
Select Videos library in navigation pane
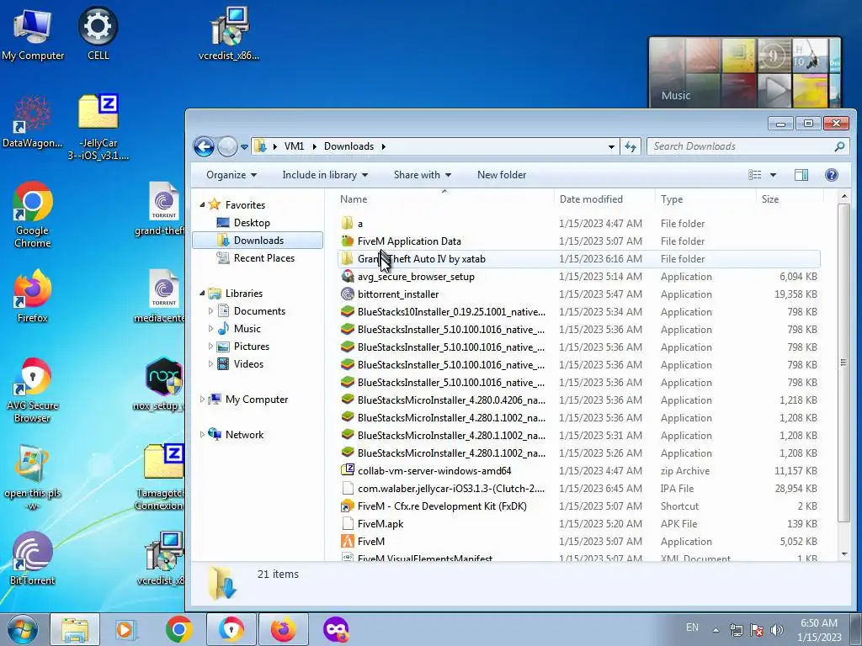(x=248, y=363)
